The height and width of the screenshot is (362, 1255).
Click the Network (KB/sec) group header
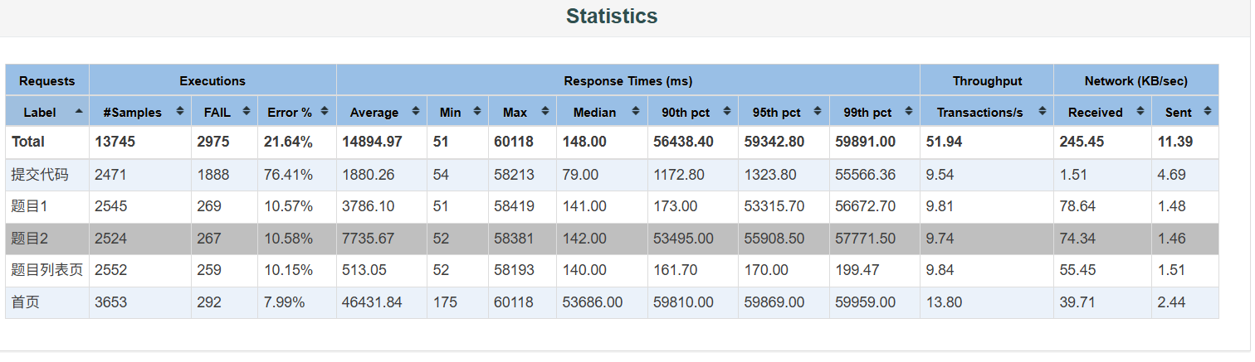point(1136,81)
